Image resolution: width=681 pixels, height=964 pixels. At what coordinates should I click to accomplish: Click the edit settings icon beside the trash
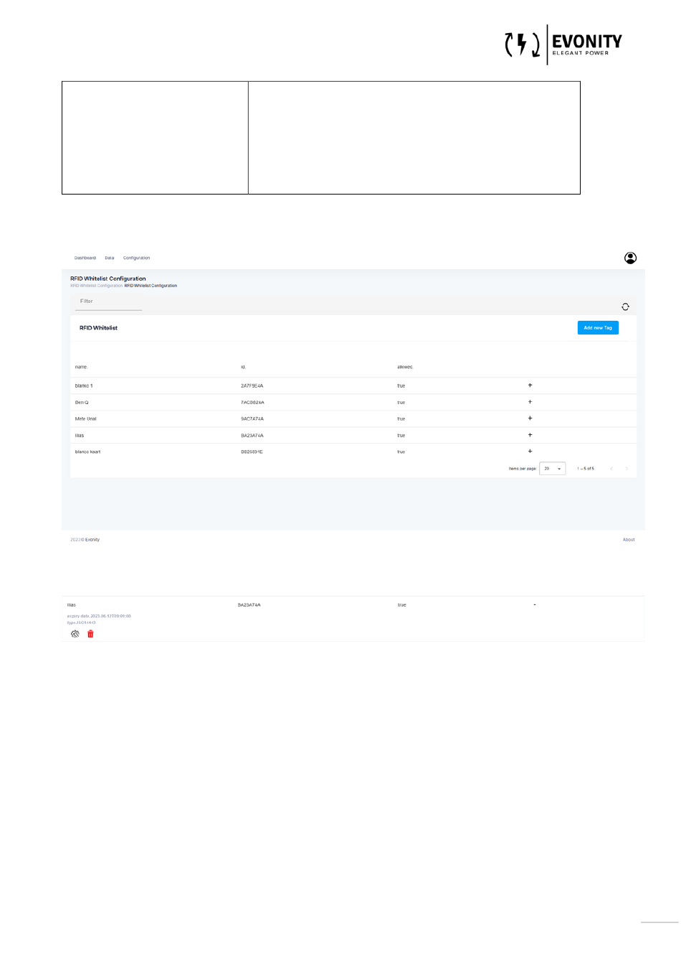pos(75,634)
